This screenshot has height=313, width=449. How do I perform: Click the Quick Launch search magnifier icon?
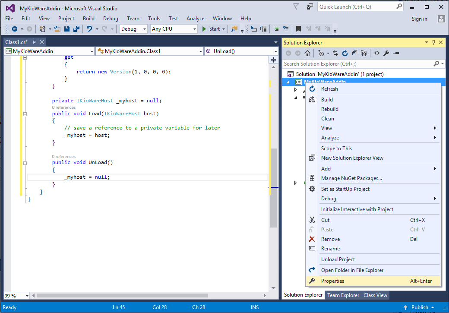pos(399,6)
